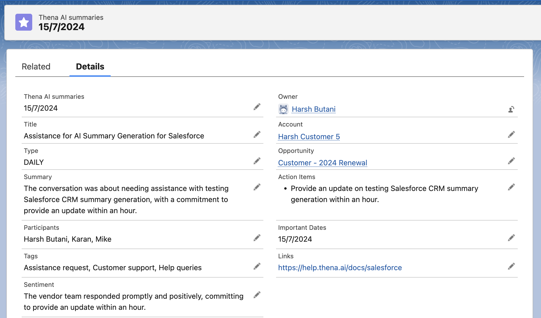Edit the Type field DAILY
Image resolution: width=541 pixels, height=318 pixels.
pos(257,161)
